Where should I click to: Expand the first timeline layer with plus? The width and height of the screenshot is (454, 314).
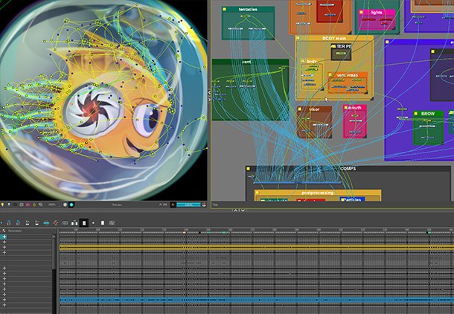[x=4, y=237]
